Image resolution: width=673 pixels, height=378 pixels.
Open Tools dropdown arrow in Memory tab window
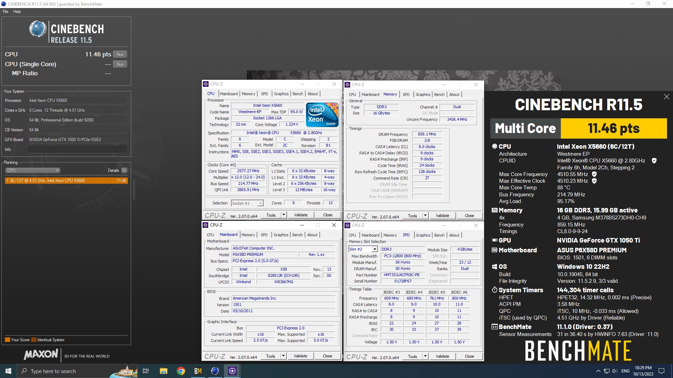(x=425, y=216)
